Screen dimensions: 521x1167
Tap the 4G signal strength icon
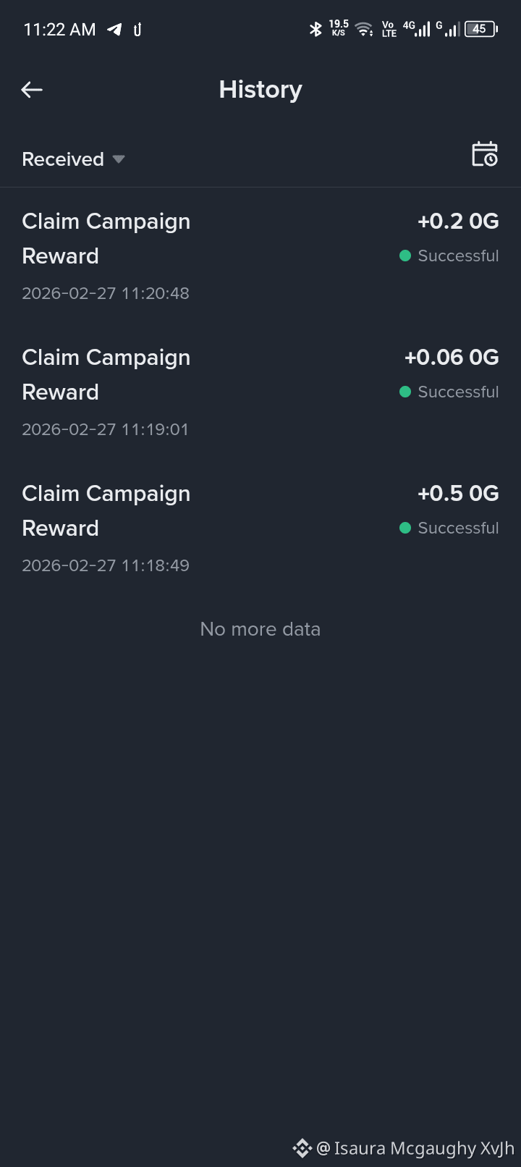click(417, 29)
